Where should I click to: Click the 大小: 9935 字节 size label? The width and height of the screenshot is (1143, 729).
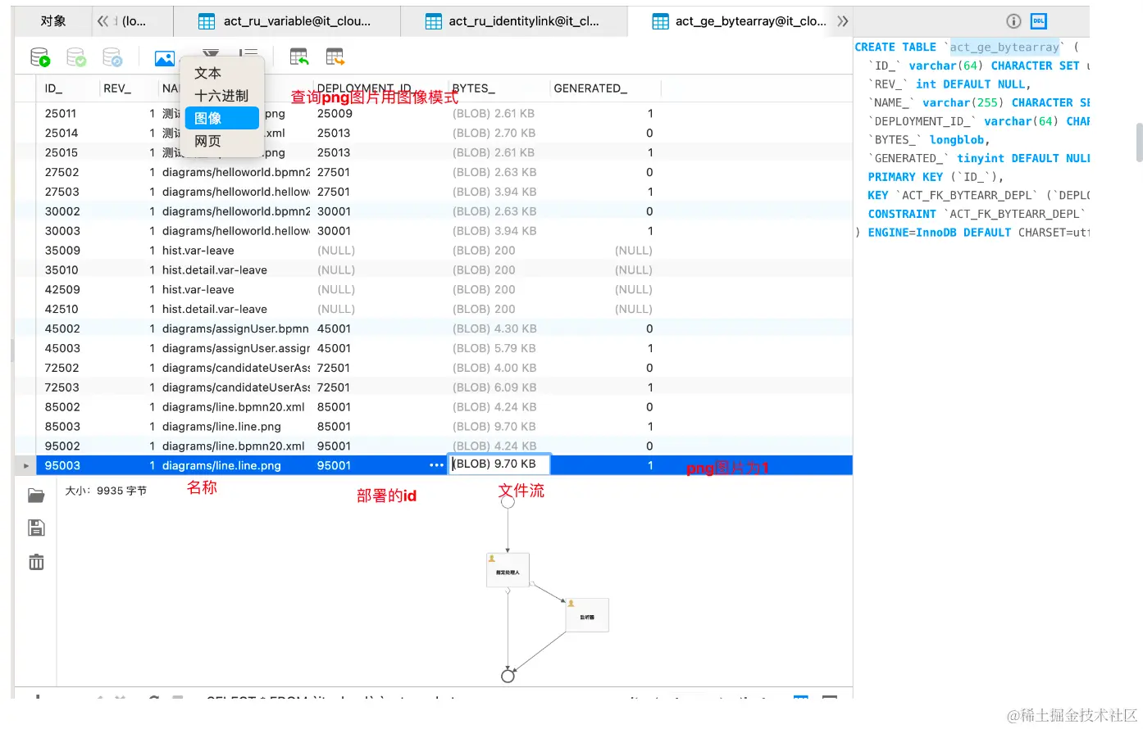106,491
